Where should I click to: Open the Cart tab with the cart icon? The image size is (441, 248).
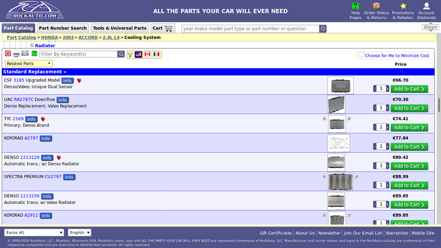tap(163, 28)
